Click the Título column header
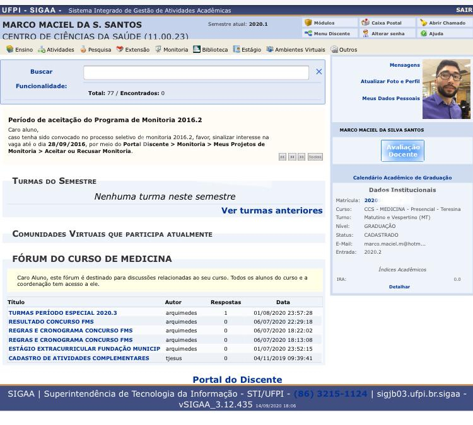Image resolution: width=473 pixels, height=425 pixels. (16, 302)
